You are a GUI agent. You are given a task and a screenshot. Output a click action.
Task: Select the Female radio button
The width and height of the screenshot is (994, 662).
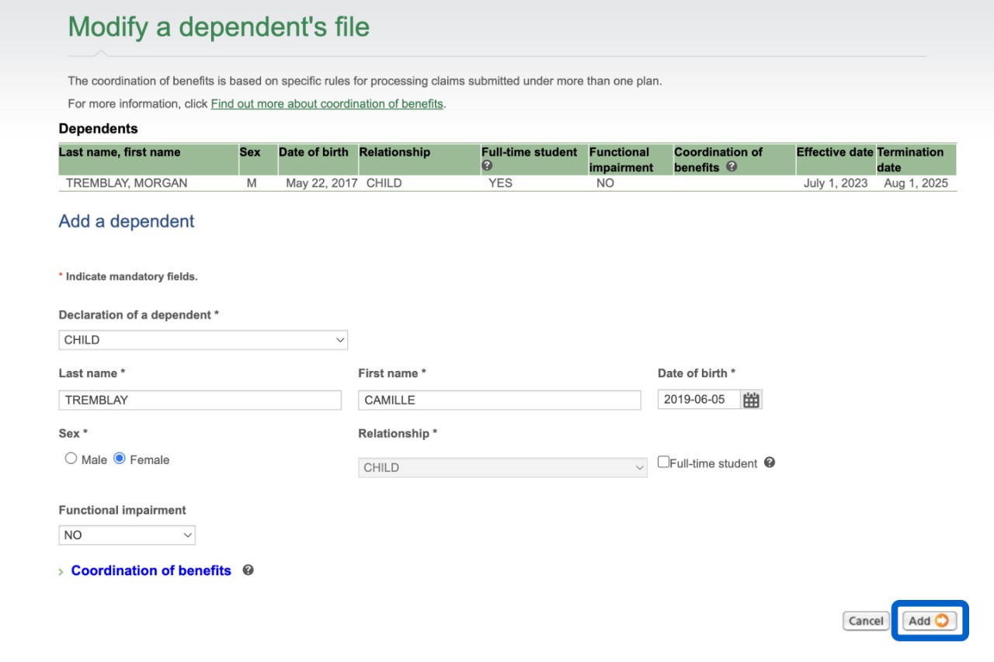[120, 459]
